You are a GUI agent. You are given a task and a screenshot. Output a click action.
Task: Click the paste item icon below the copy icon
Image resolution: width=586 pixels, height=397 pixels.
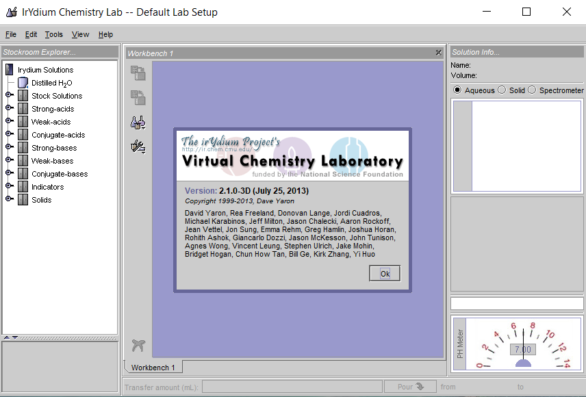(x=138, y=97)
